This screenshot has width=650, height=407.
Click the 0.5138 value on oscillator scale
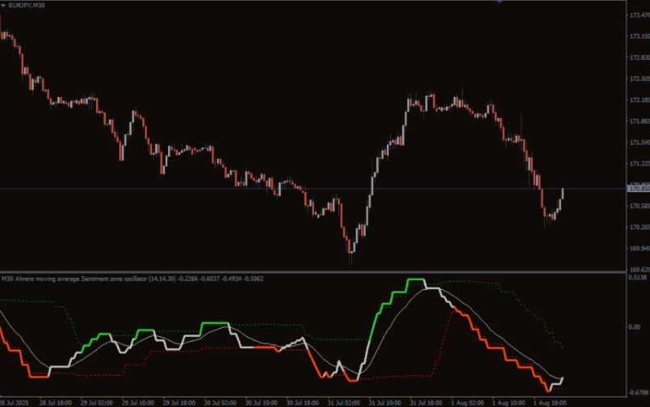[638, 277]
